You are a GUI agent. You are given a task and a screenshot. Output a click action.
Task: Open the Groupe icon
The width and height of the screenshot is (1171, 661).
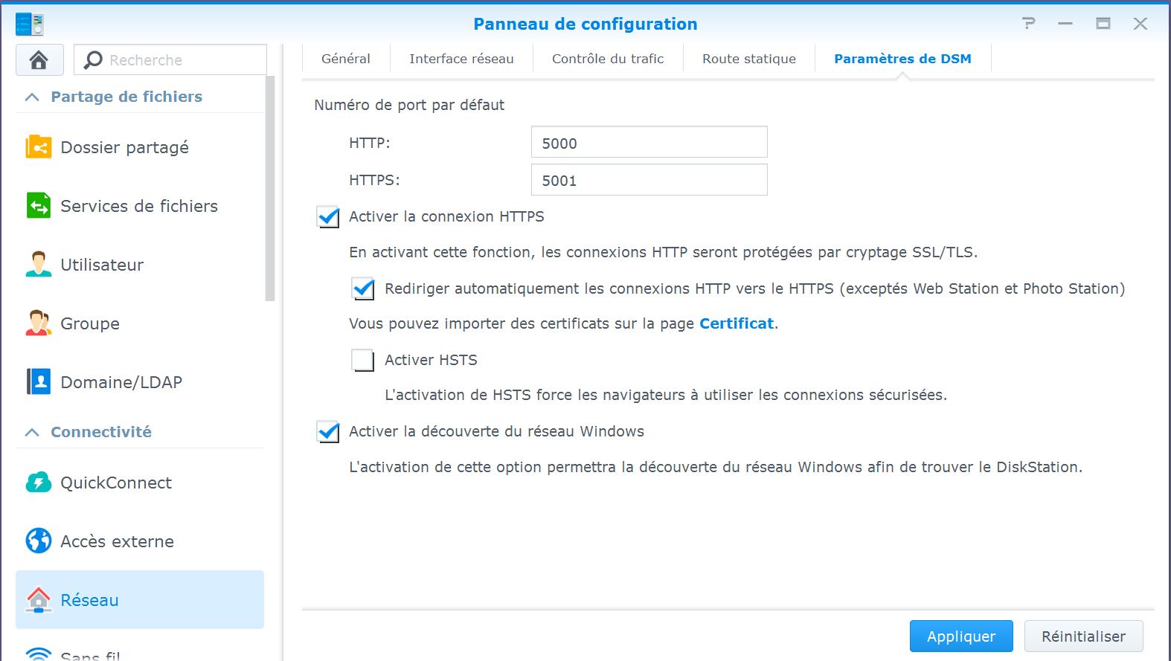tap(39, 323)
